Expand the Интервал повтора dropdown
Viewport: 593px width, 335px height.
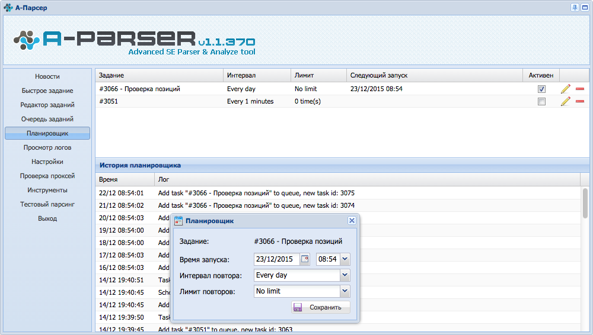[x=345, y=275]
